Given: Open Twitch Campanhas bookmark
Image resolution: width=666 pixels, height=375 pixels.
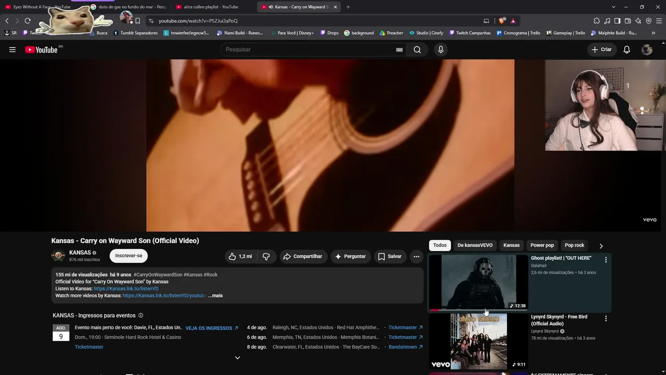Looking at the screenshot, I should click(469, 33).
